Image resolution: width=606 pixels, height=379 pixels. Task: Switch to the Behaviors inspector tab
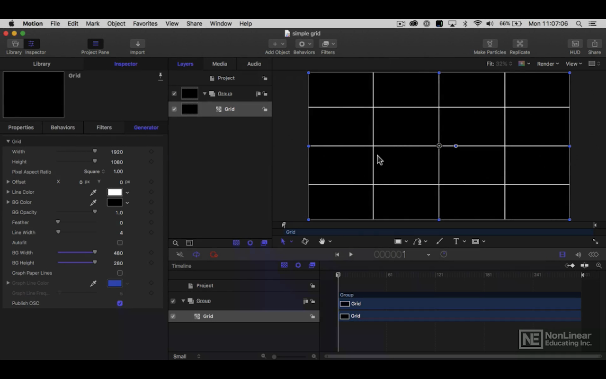tap(62, 127)
